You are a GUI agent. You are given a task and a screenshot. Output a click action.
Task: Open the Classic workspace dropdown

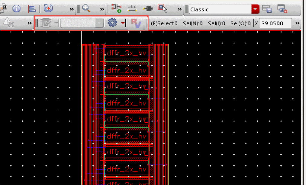255,9
